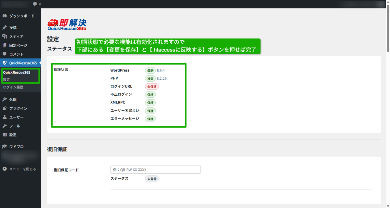Open the ログイン履歴 submenu item

pos(13,87)
